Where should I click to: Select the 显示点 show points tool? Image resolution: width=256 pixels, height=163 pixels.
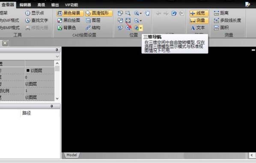tap(34, 13)
